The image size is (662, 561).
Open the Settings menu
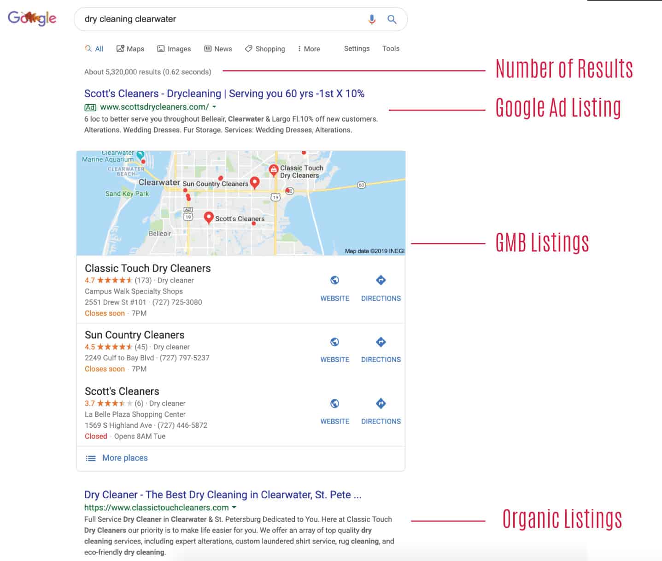[357, 48]
